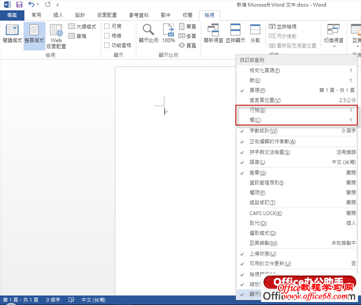Uncheck 語言(L) language option
The width and height of the screenshot is (361, 305).
(297, 162)
